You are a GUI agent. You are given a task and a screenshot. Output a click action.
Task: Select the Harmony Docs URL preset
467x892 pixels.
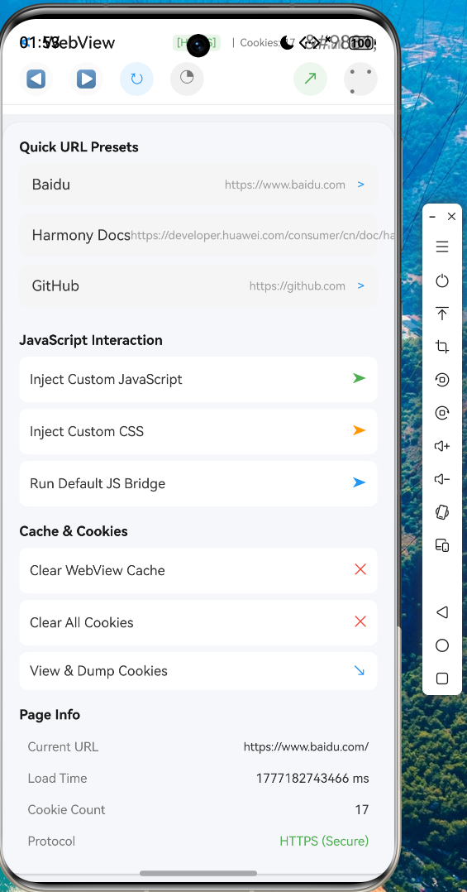(198, 235)
